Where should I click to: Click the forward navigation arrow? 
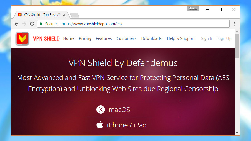[x=24, y=24]
